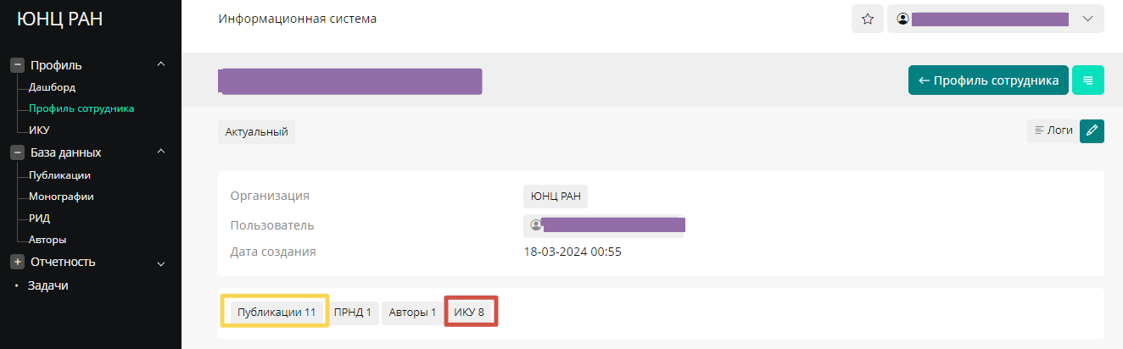Click the pencil edit icon
This screenshot has width=1123, height=349.
click(x=1092, y=130)
